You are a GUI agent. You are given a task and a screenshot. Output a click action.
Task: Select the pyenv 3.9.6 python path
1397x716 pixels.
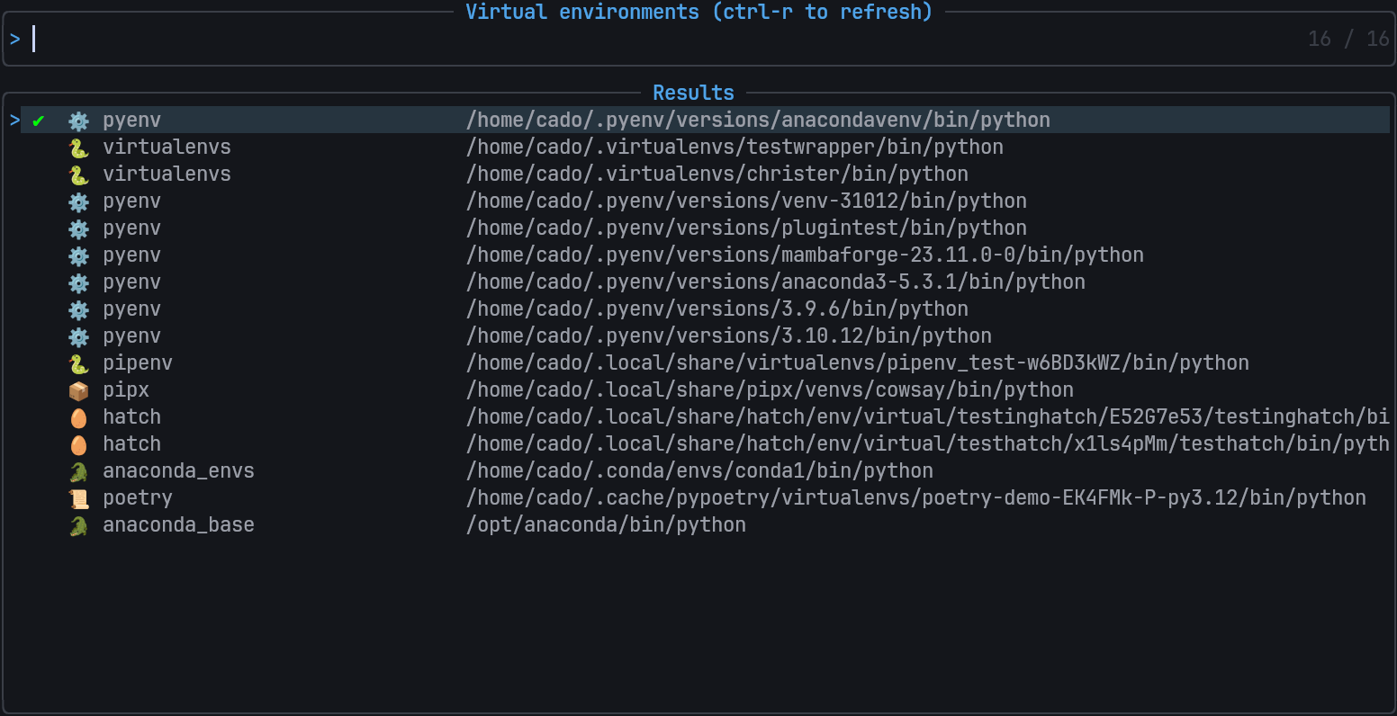[717, 309]
